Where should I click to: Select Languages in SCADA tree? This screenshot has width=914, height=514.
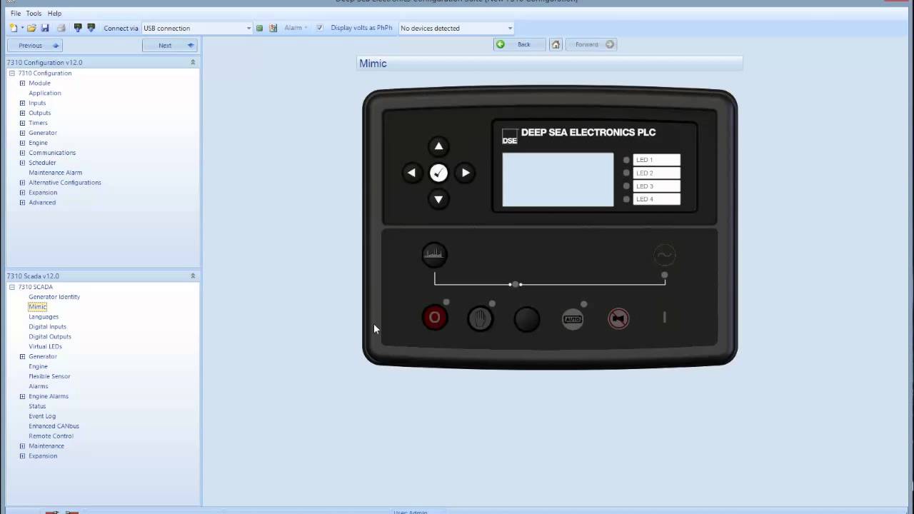pyautogui.click(x=44, y=317)
